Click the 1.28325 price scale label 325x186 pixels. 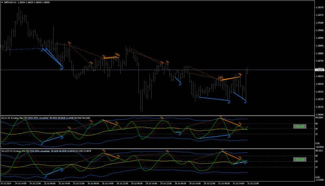(x=319, y=92)
